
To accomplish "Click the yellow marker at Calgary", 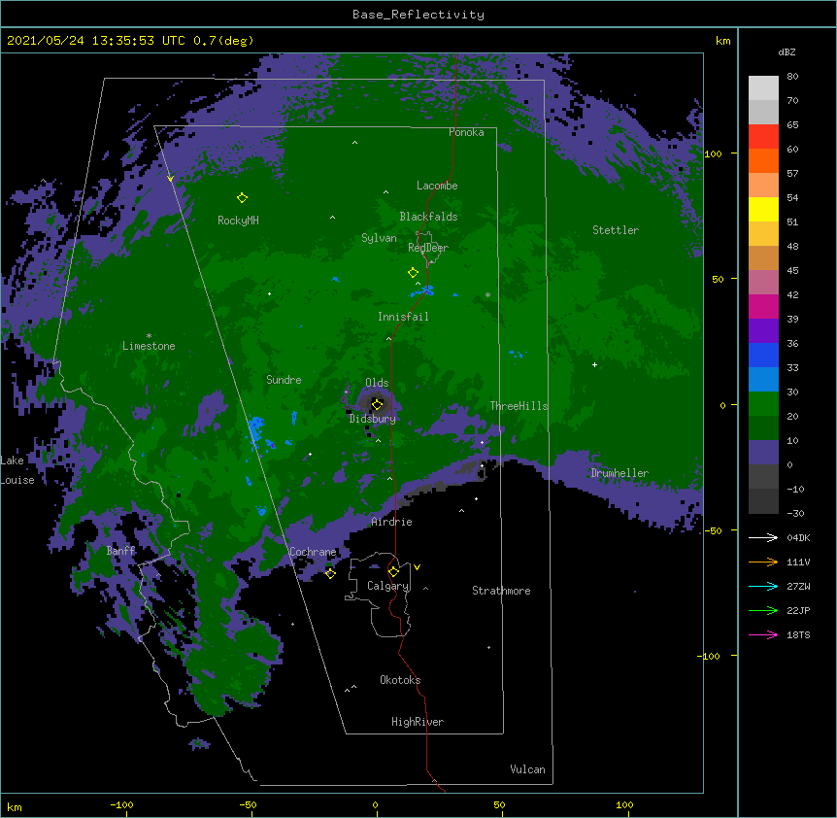I will [x=394, y=572].
